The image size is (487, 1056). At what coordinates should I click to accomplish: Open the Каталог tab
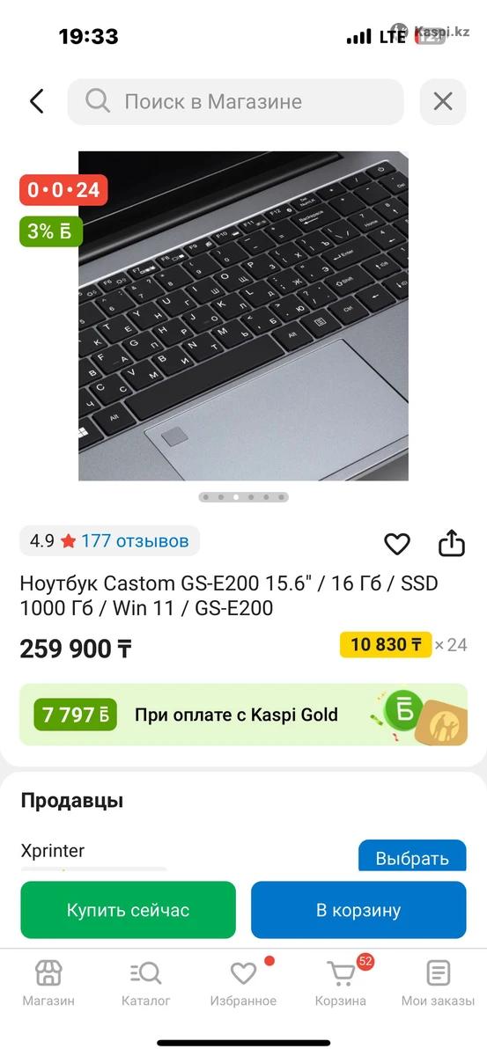click(146, 983)
